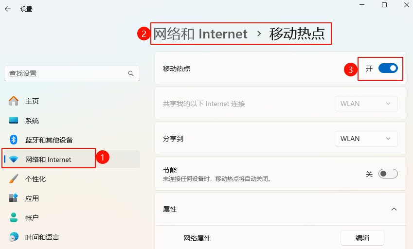The height and width of the screenshot is (249, 413).
Task: Open the 分享到 WLAN dropdown
Action: (366, 139)
